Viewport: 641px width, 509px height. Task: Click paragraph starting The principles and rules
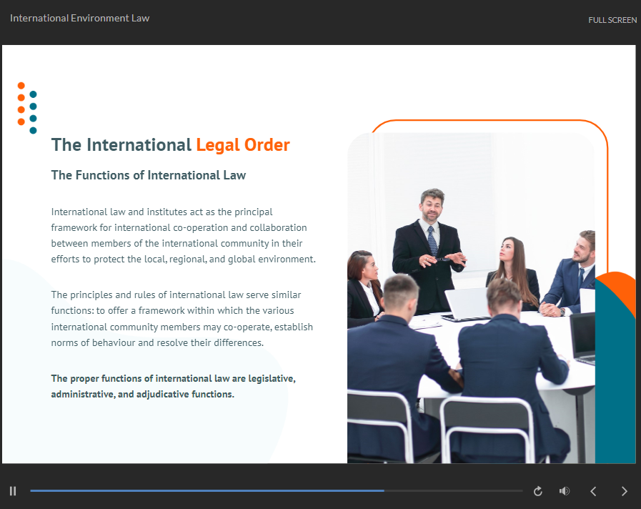(182, 319)
